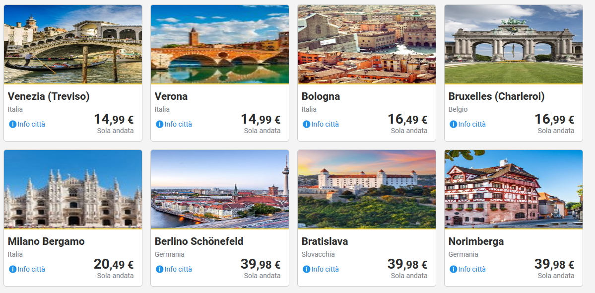Choose the 20,49 € Milano Bergamo fare

tap(114, 265)
